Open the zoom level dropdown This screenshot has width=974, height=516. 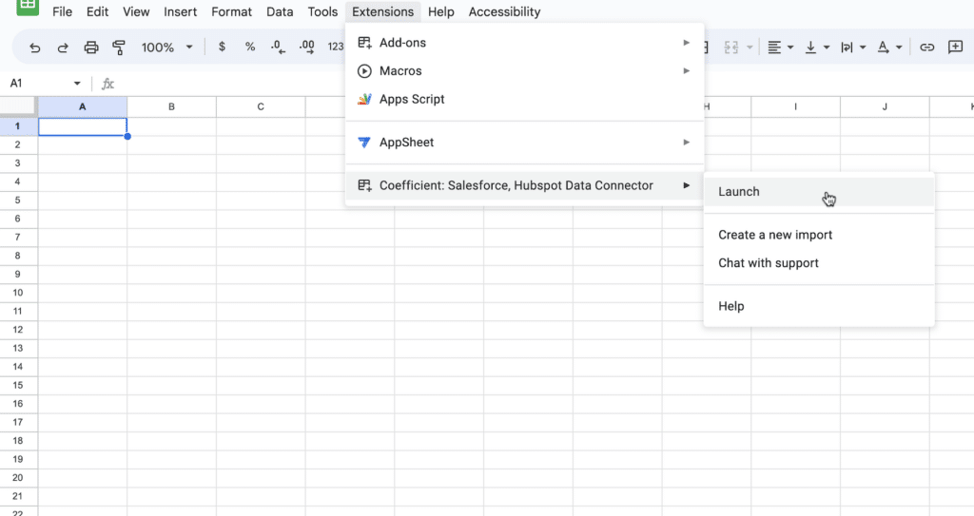[x=189, y=48]
